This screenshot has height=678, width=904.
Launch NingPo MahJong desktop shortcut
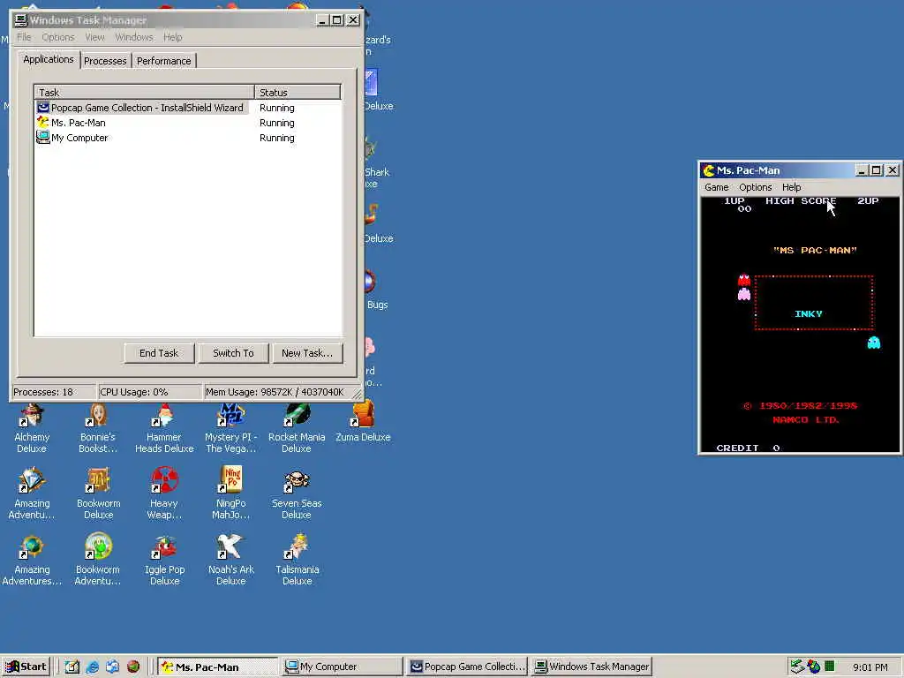[230, 494]
